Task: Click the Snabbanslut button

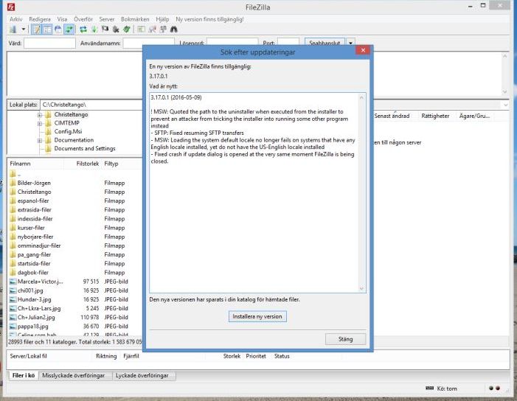Action: tap(325, 42)
